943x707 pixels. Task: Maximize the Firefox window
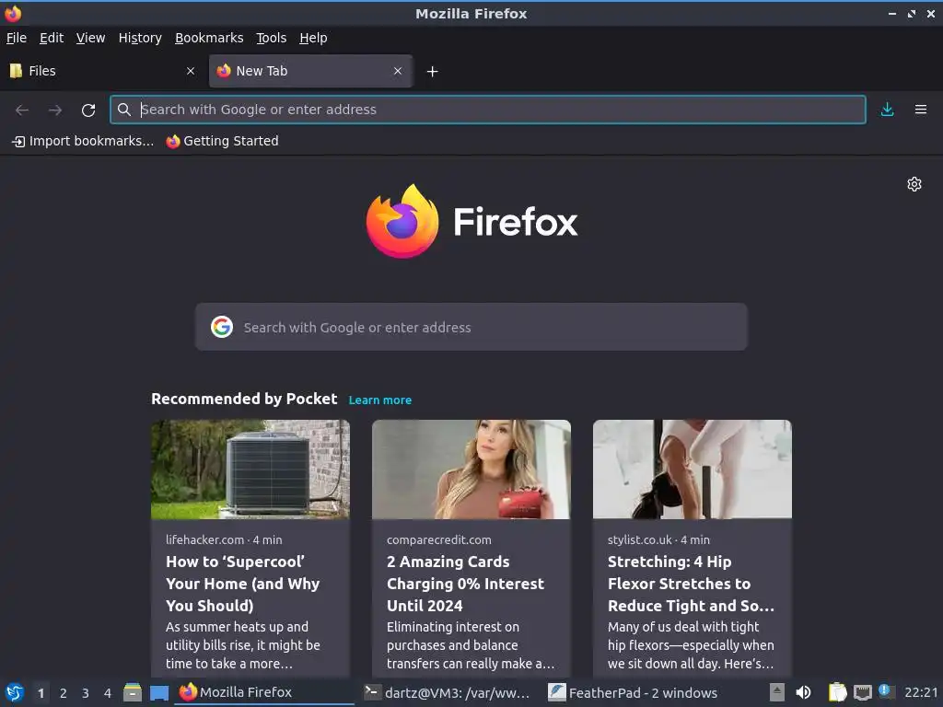tap(912, 13)
